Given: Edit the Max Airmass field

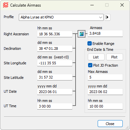Looking at the screenshot, I should click(x=105, y=77).
